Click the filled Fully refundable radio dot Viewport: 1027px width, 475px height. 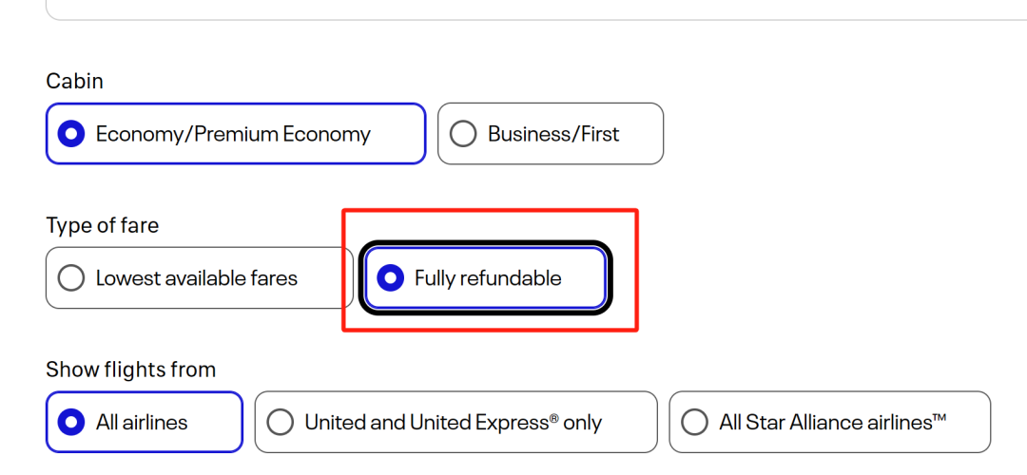pos(390,278)
